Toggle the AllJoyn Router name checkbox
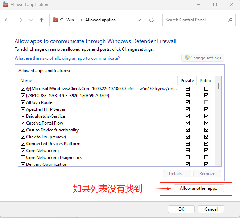The height and width of the screenshot is (218, 240). (x=23, y=102)
